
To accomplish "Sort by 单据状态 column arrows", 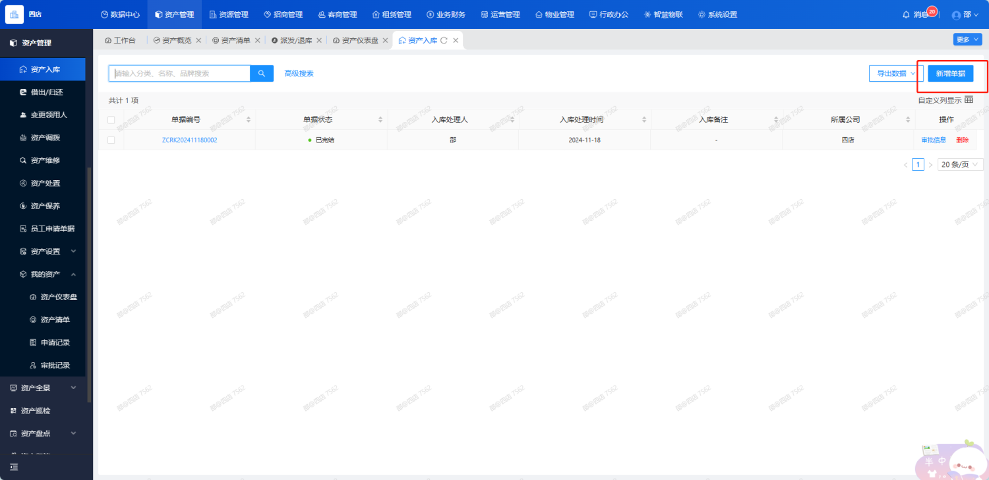I will tap(380, 119).
